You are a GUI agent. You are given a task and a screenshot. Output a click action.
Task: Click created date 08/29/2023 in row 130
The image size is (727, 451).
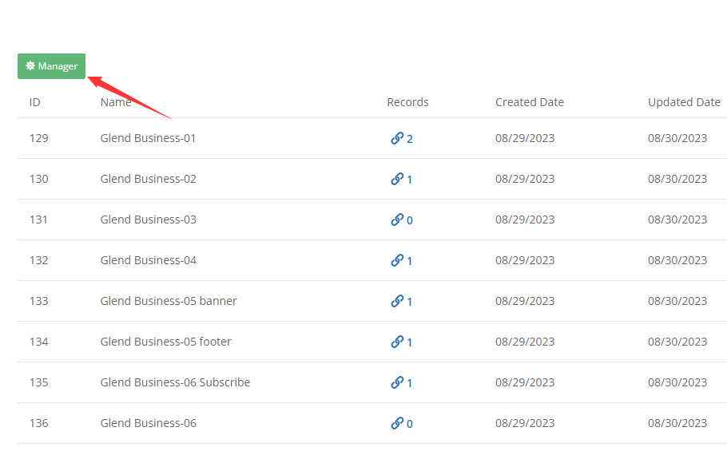pos(525,179)
